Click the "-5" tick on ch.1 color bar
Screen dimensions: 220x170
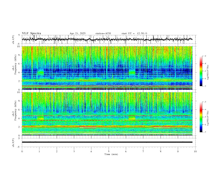tap(205, 71)
